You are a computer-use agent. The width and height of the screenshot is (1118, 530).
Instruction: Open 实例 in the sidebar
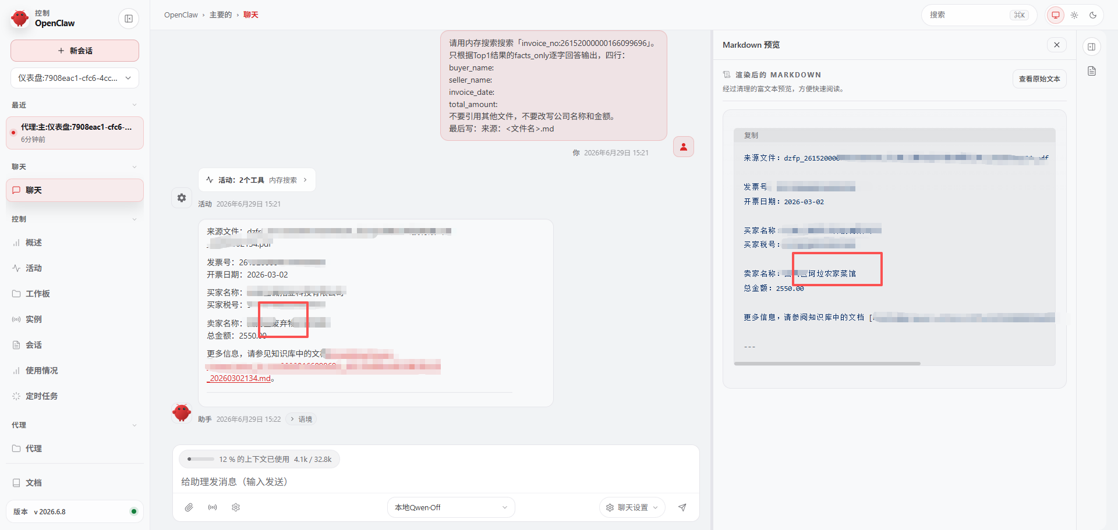coord(75,319)
